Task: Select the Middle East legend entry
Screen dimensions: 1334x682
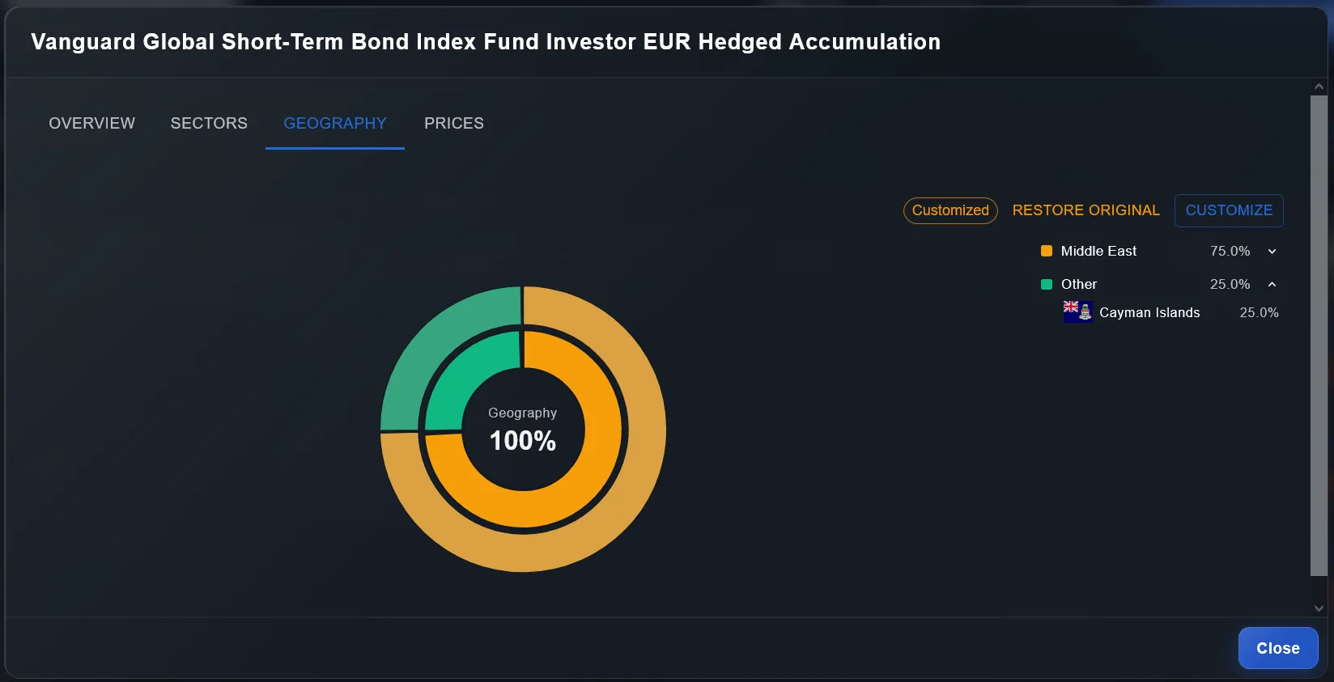Action: pos(1098,251)
